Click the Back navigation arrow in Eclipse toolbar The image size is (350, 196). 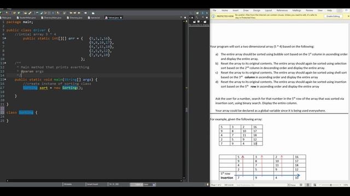pyautogui.click(x=79, y=13)
